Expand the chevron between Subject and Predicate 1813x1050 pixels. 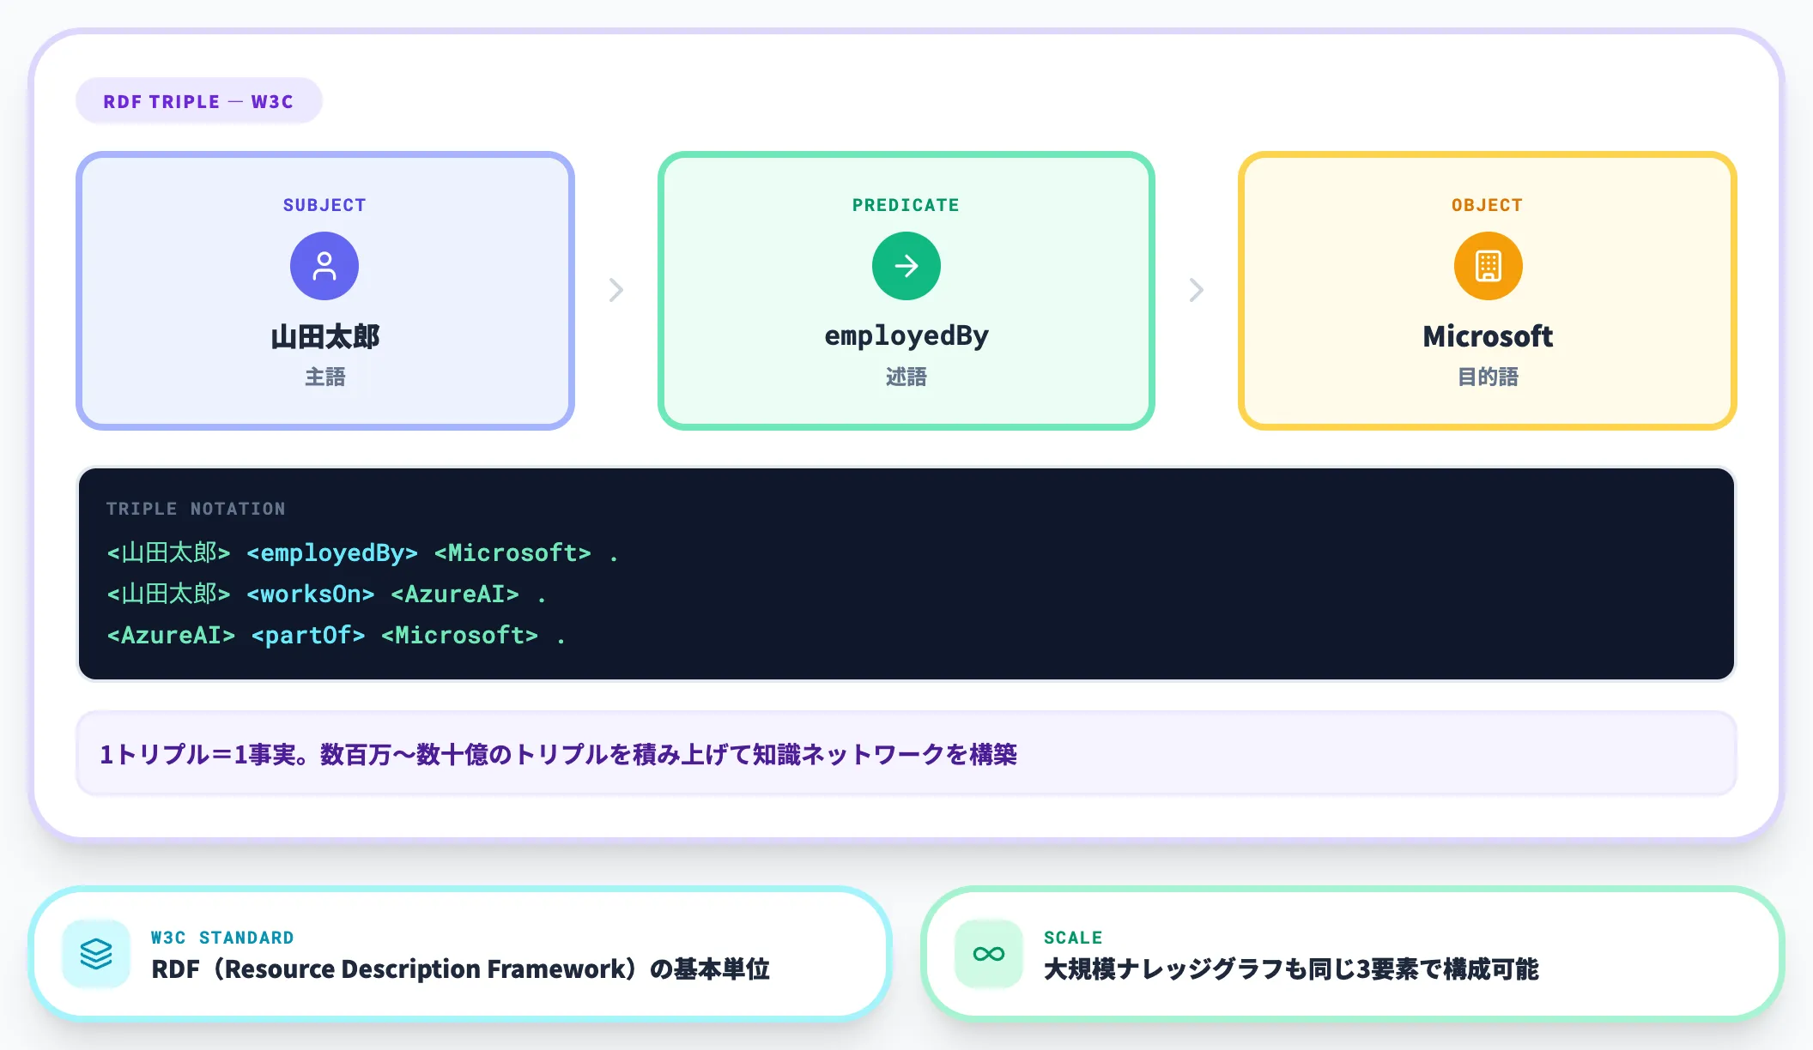tap(615, 291)
